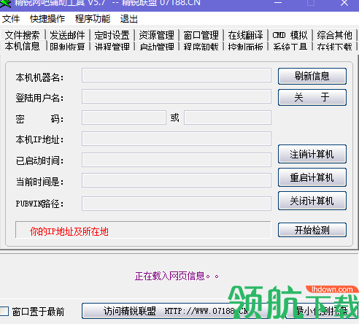Image resolution: width=359 pixels, height=324 pixels.
Task: Click the 本机机器名 text field
Action: pyautogui.click(x=177, y=75)
